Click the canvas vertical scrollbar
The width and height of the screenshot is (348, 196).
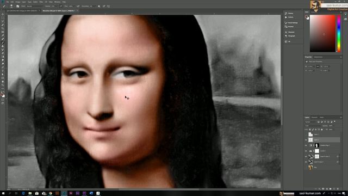point(282,101)
